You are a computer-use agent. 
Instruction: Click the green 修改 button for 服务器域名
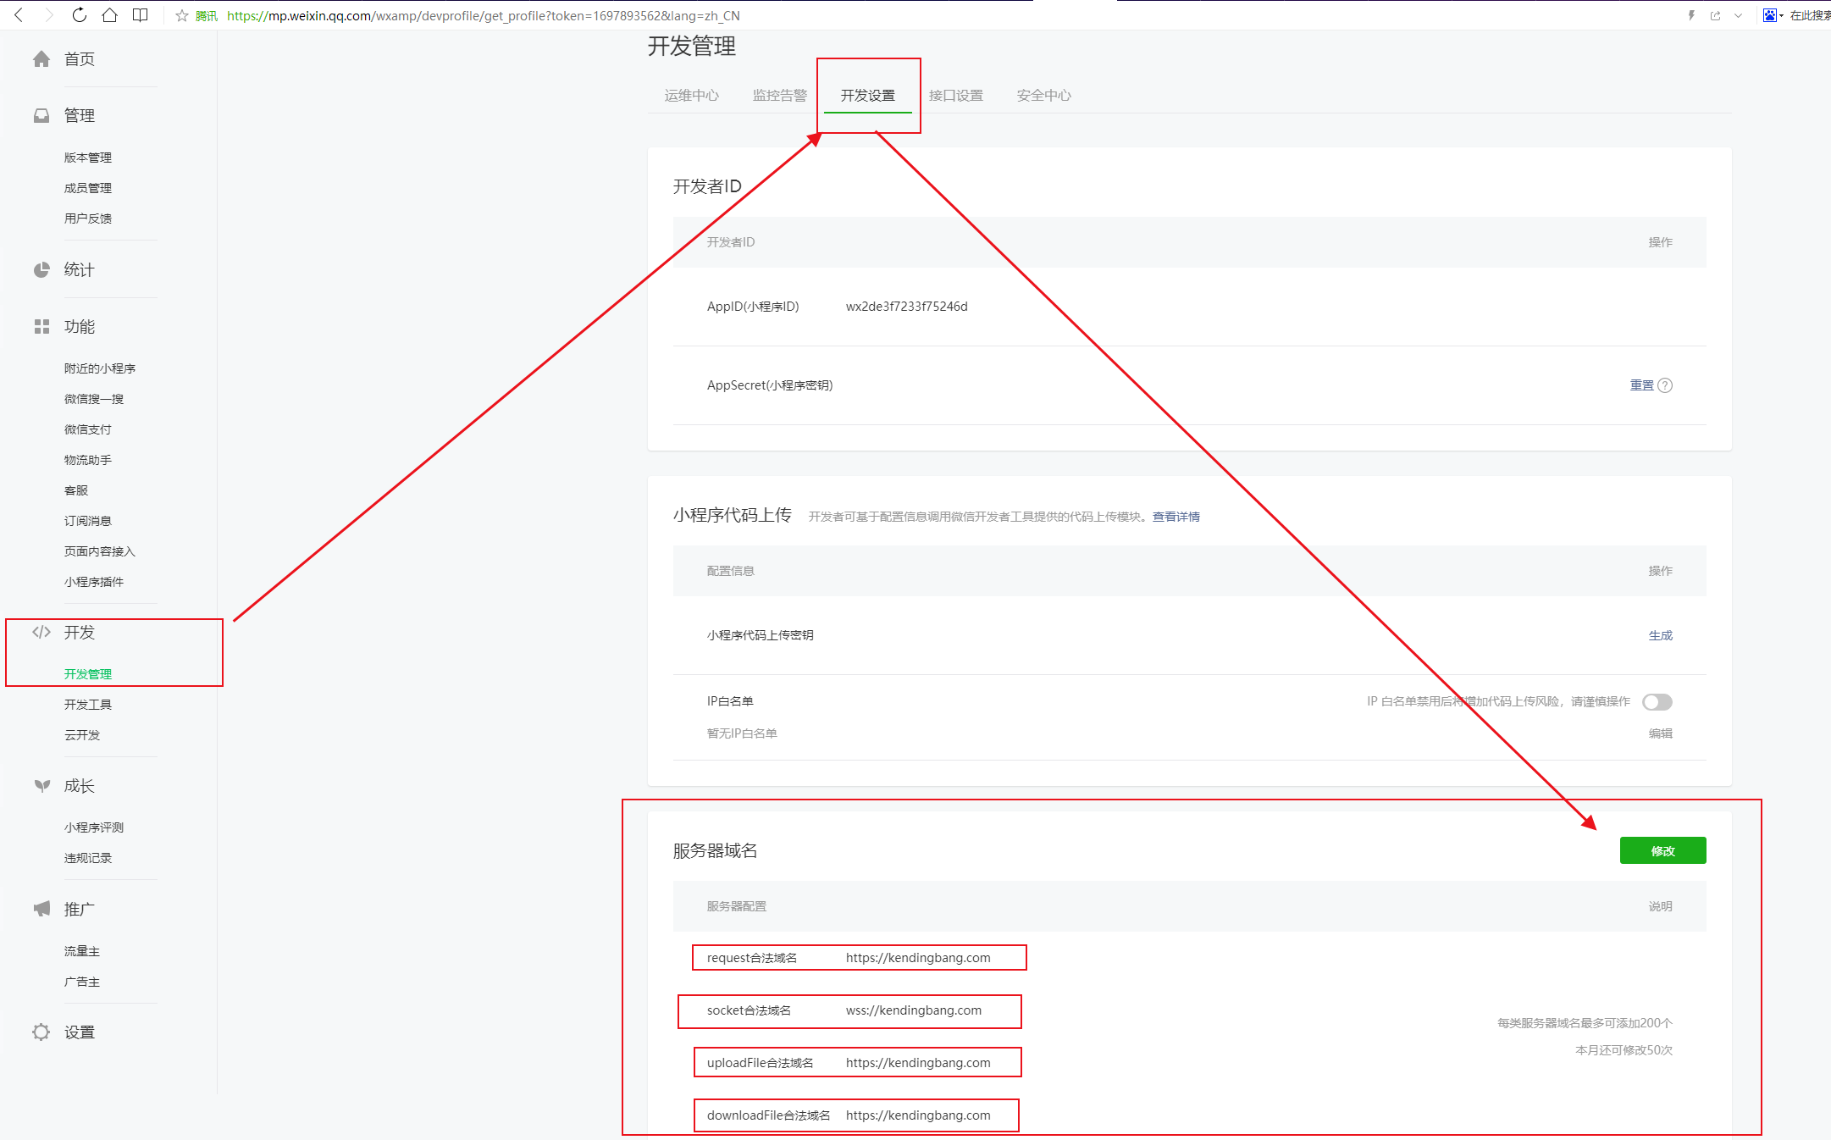pos(1663,850)
